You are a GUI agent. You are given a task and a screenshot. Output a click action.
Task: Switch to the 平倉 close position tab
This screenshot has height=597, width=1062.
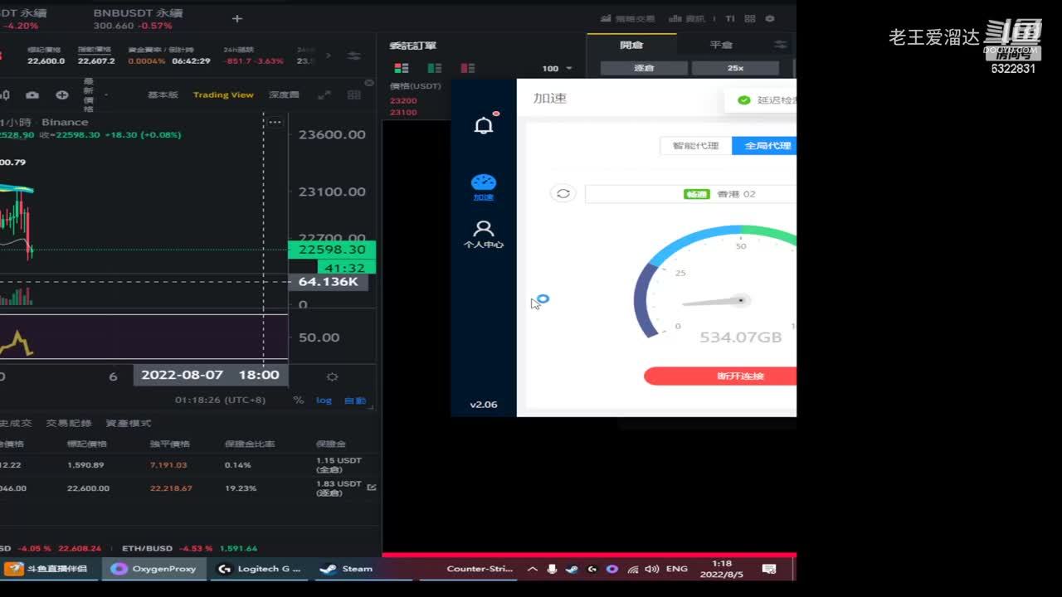[720, 45]
